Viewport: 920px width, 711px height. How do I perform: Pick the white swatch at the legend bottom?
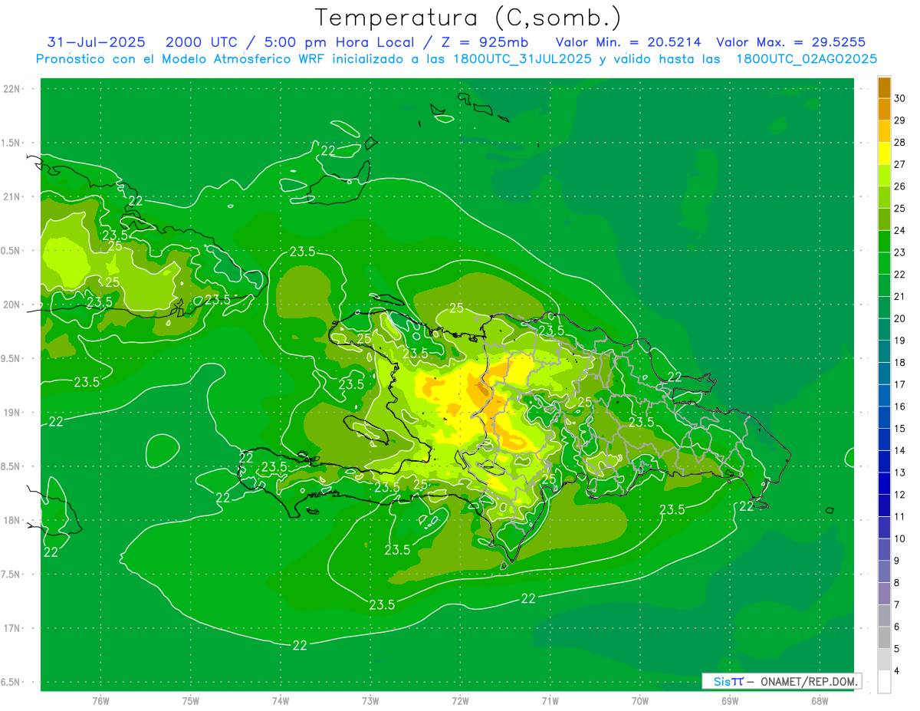click(884, 682)
